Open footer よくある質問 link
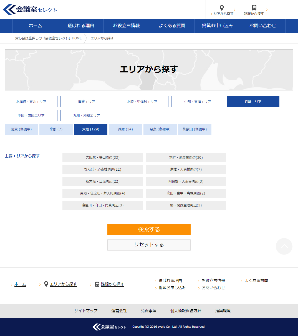This screenshot has height=336, width=298. click(256, 281)
